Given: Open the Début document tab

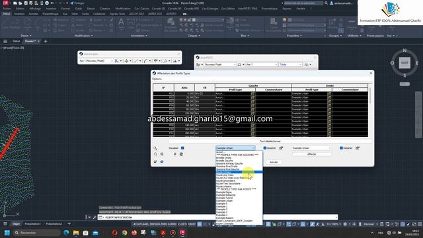Looking at the screenshot, I should click(16, 41).
